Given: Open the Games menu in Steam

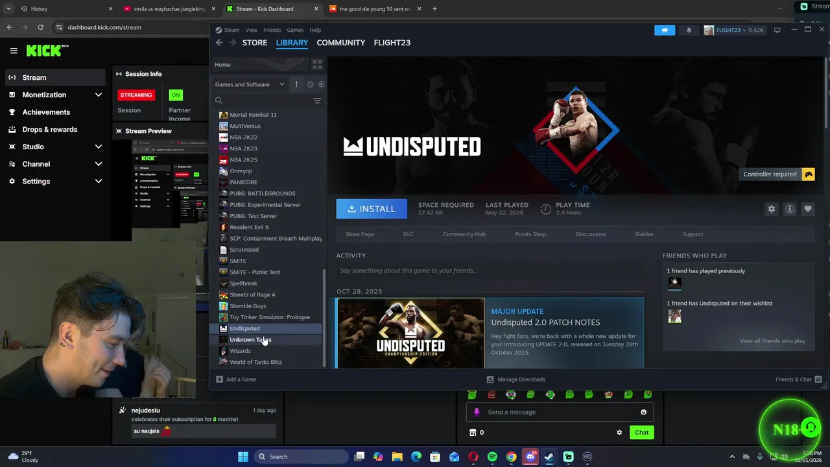Looking at the screenshot, I should tap(295, 30).
